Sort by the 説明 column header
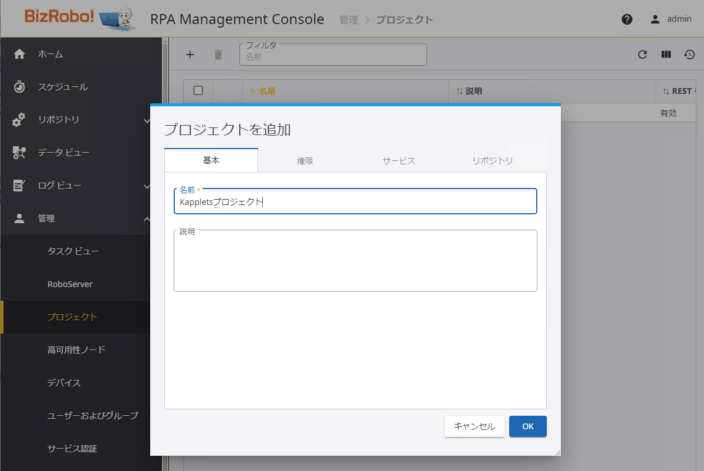 pos(473,91)
